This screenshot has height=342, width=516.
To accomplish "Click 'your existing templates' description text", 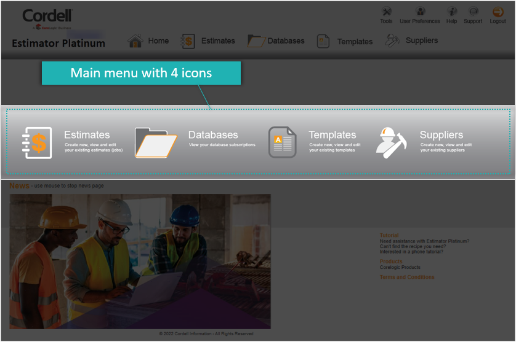I will point(332,150).
